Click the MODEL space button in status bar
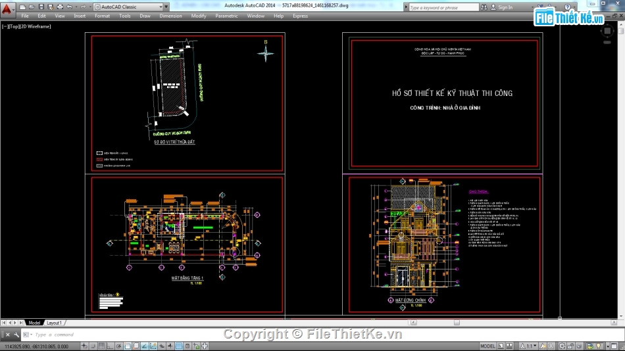Screen dimensions: 625x351 pyautogui.click(x=488, y=346)
